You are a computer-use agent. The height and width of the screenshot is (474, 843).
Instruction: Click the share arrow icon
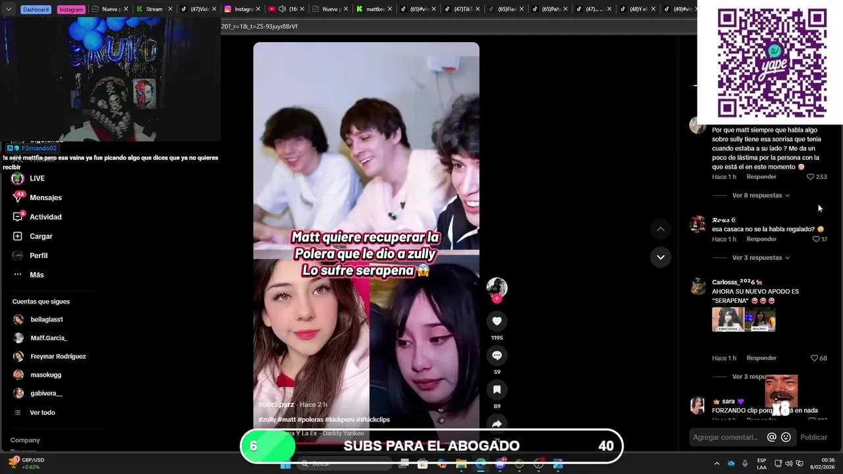pyautogui.click(x=497, y=424)
